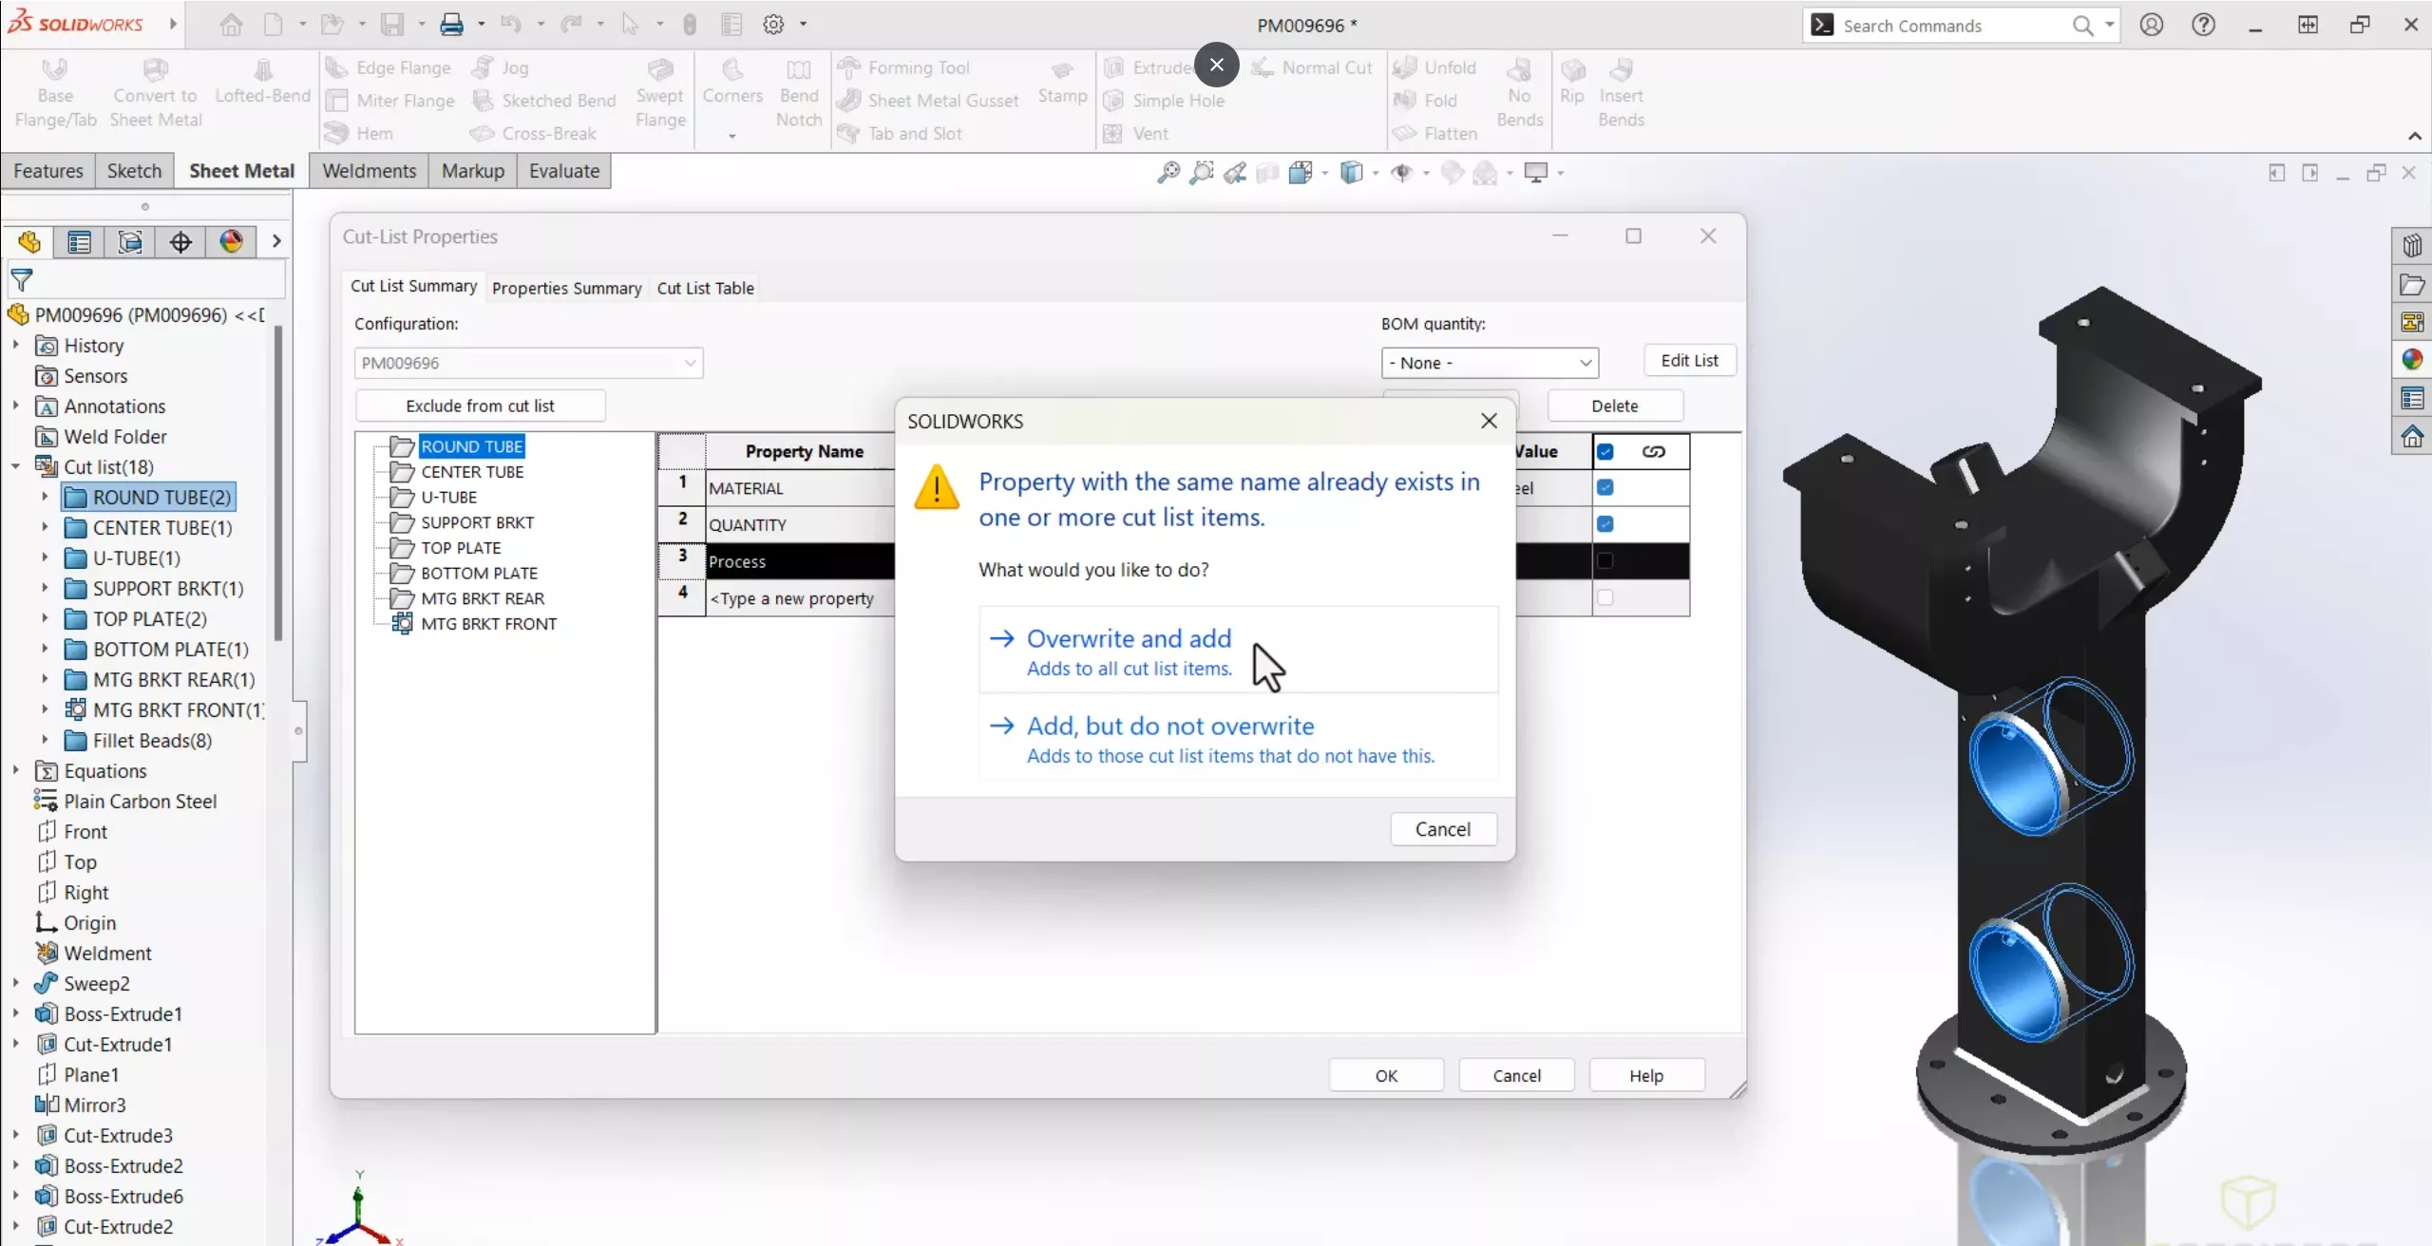The height and width of the screenshot is (1246, 2432).
Task: Click the Zoom to Fit magnifier icon
Action: click(x=1168, y=173)
